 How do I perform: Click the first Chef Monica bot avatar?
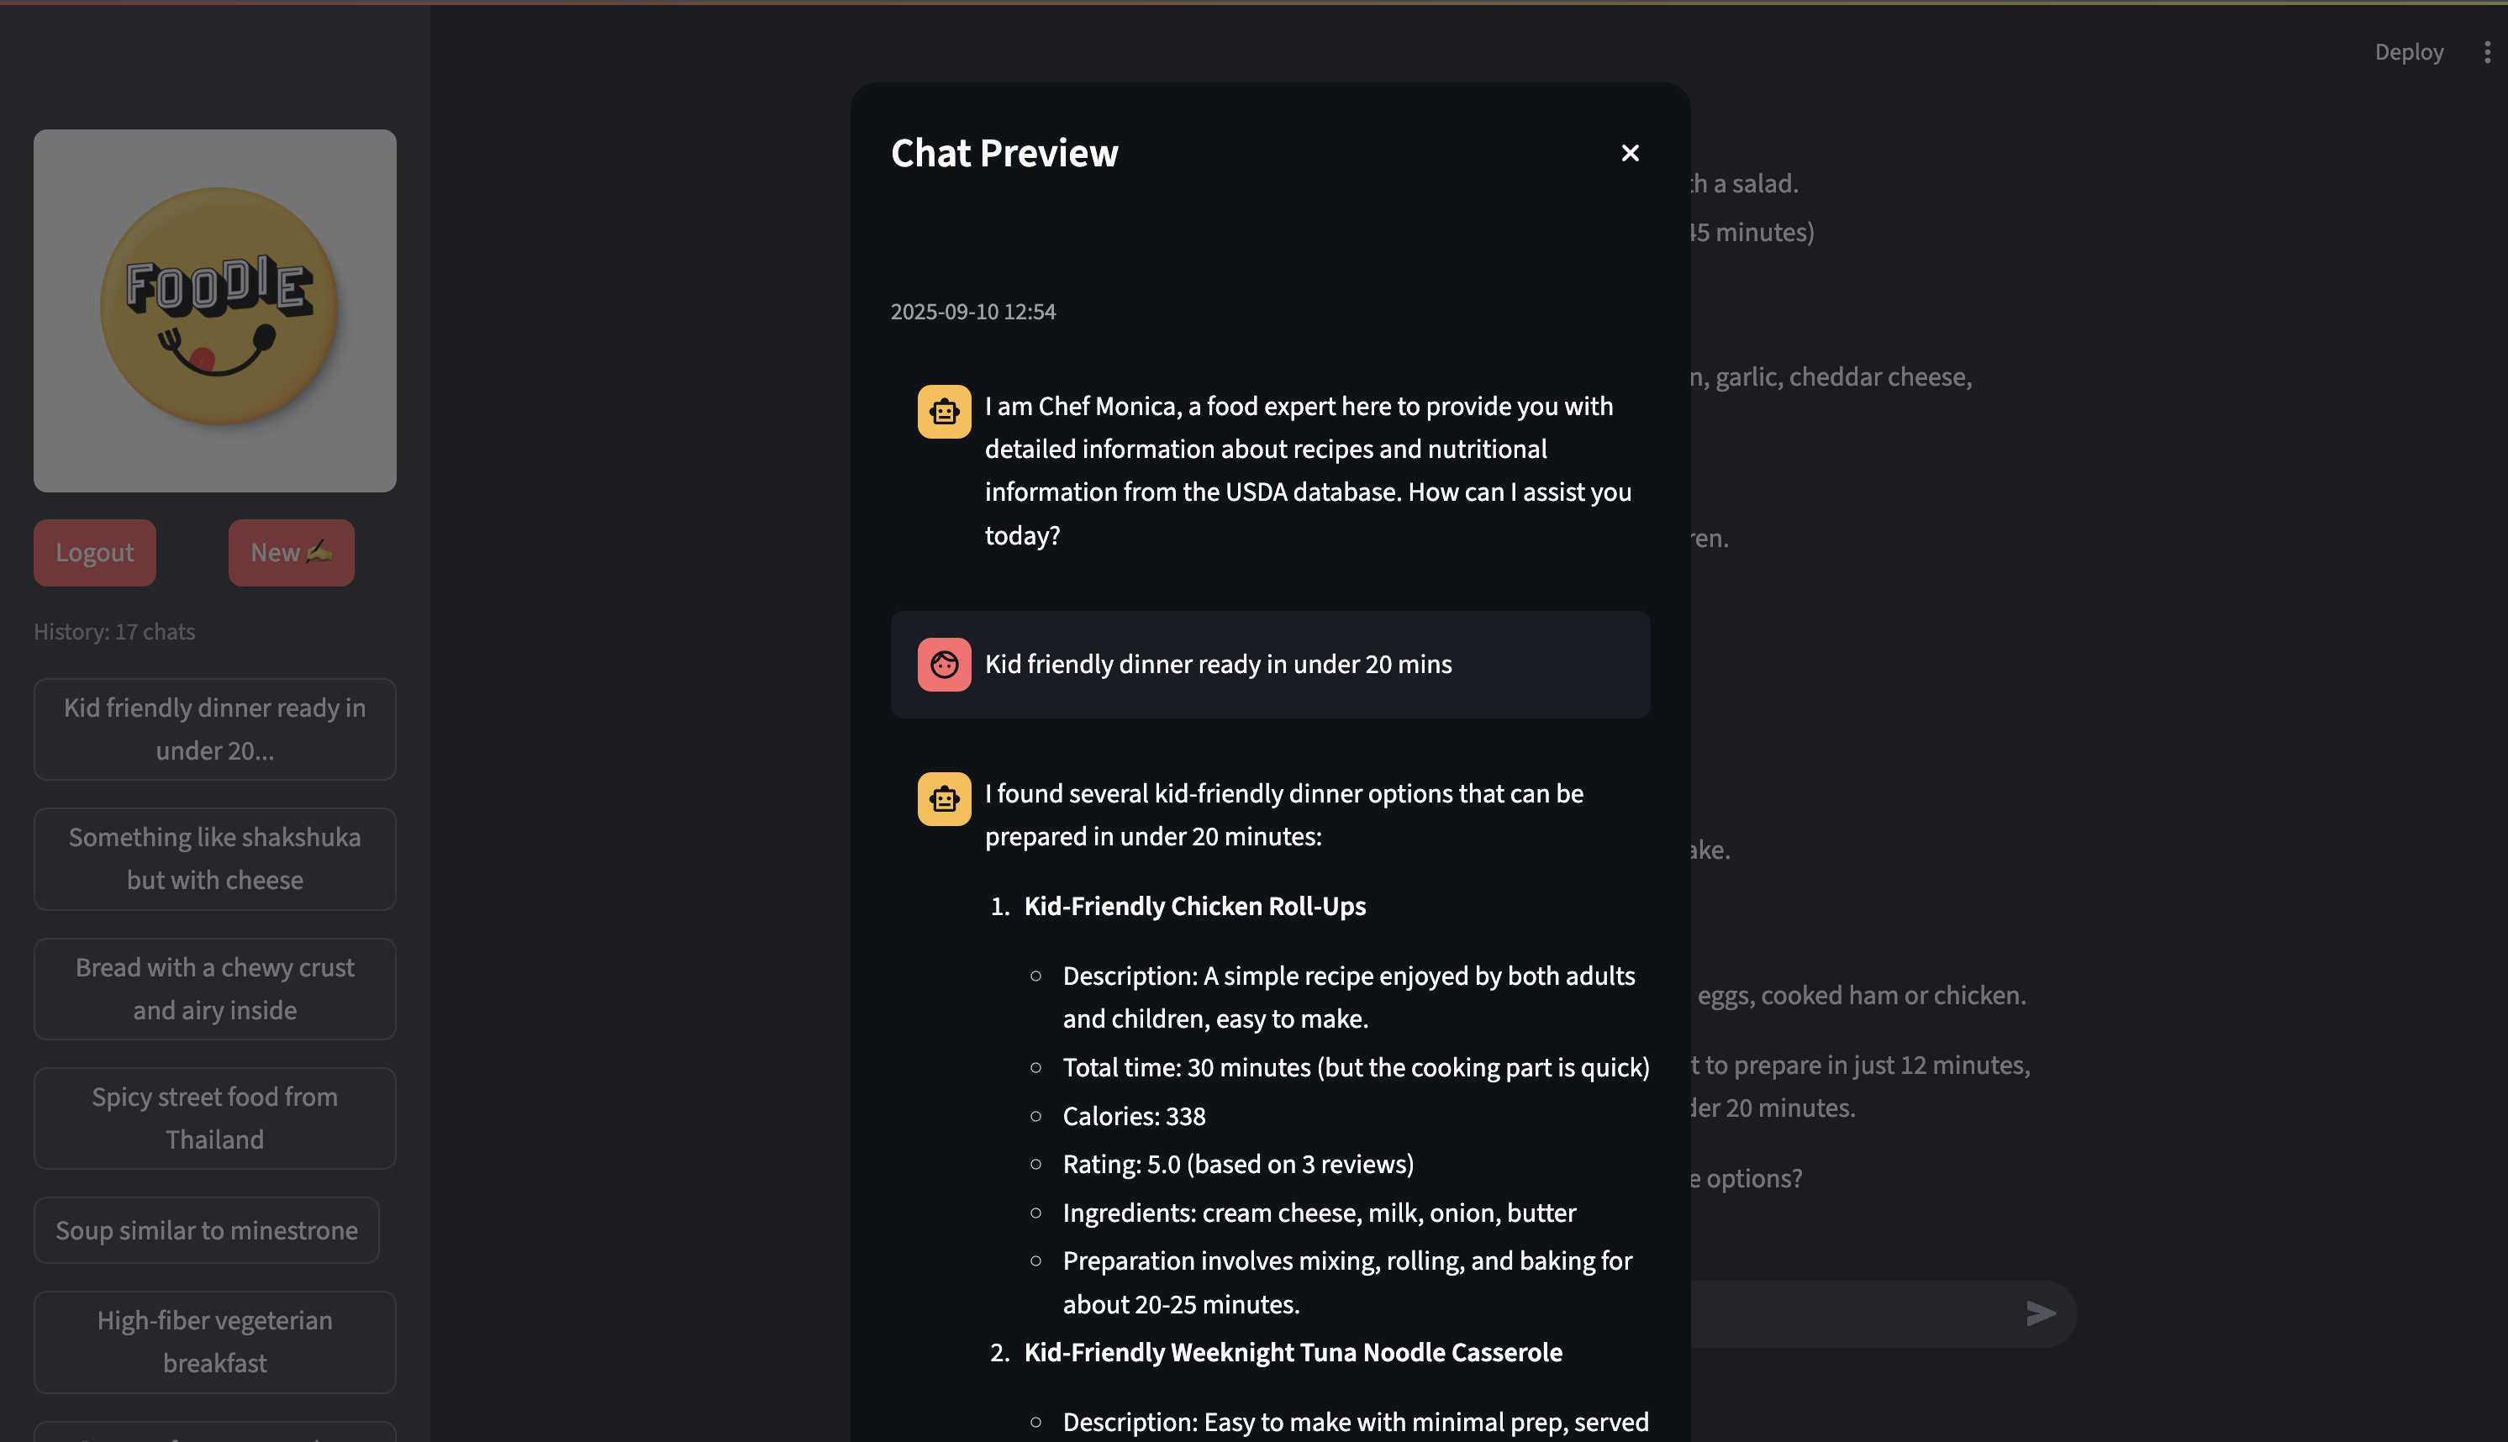[944, 411]
